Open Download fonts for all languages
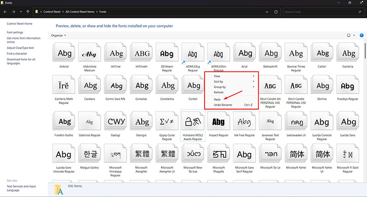367x197 pixels. 21,61
